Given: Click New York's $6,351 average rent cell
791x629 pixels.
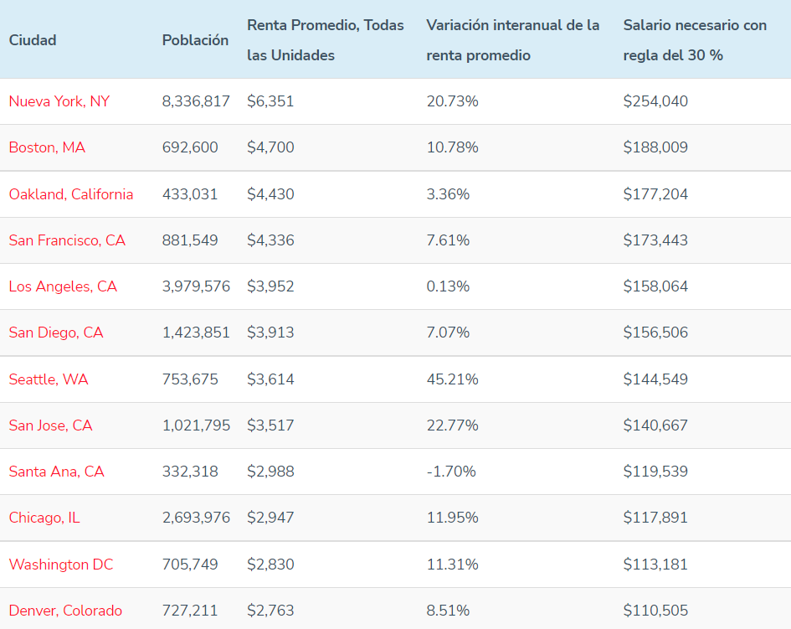Looking at the screenshot, I should [x=270, y=101].
